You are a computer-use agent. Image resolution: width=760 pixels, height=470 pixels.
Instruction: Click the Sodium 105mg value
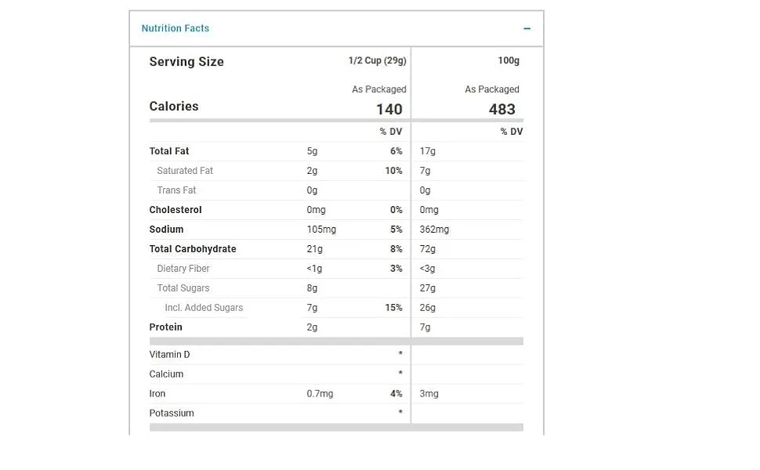(x=321, y=230)
